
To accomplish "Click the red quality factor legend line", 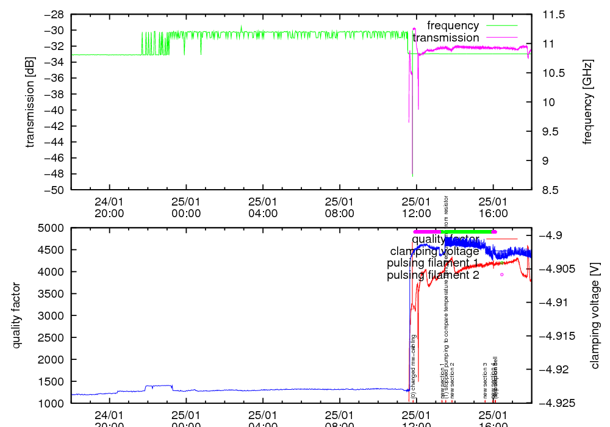I will 500,239.
